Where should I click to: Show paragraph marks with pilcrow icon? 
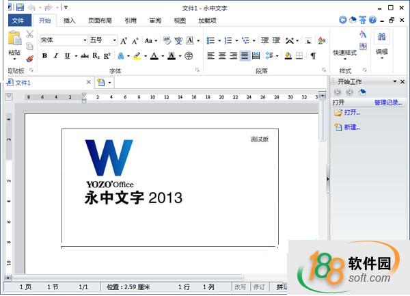point(313,56)
